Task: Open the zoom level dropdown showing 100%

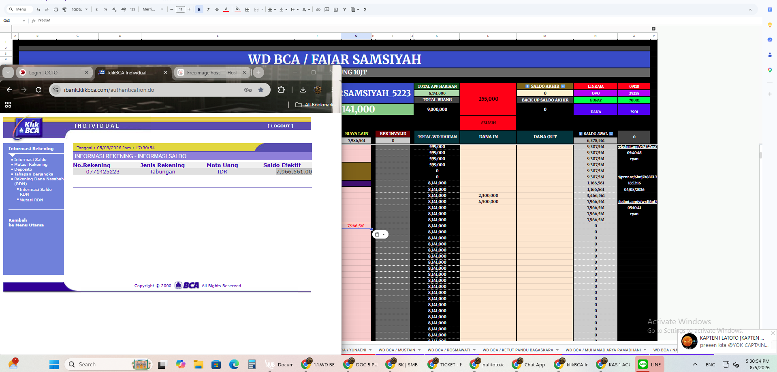Action: pos(80,9)
